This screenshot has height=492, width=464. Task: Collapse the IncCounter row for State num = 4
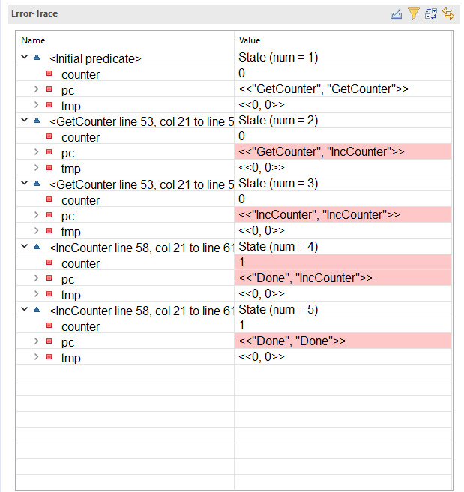coord(24,246)
